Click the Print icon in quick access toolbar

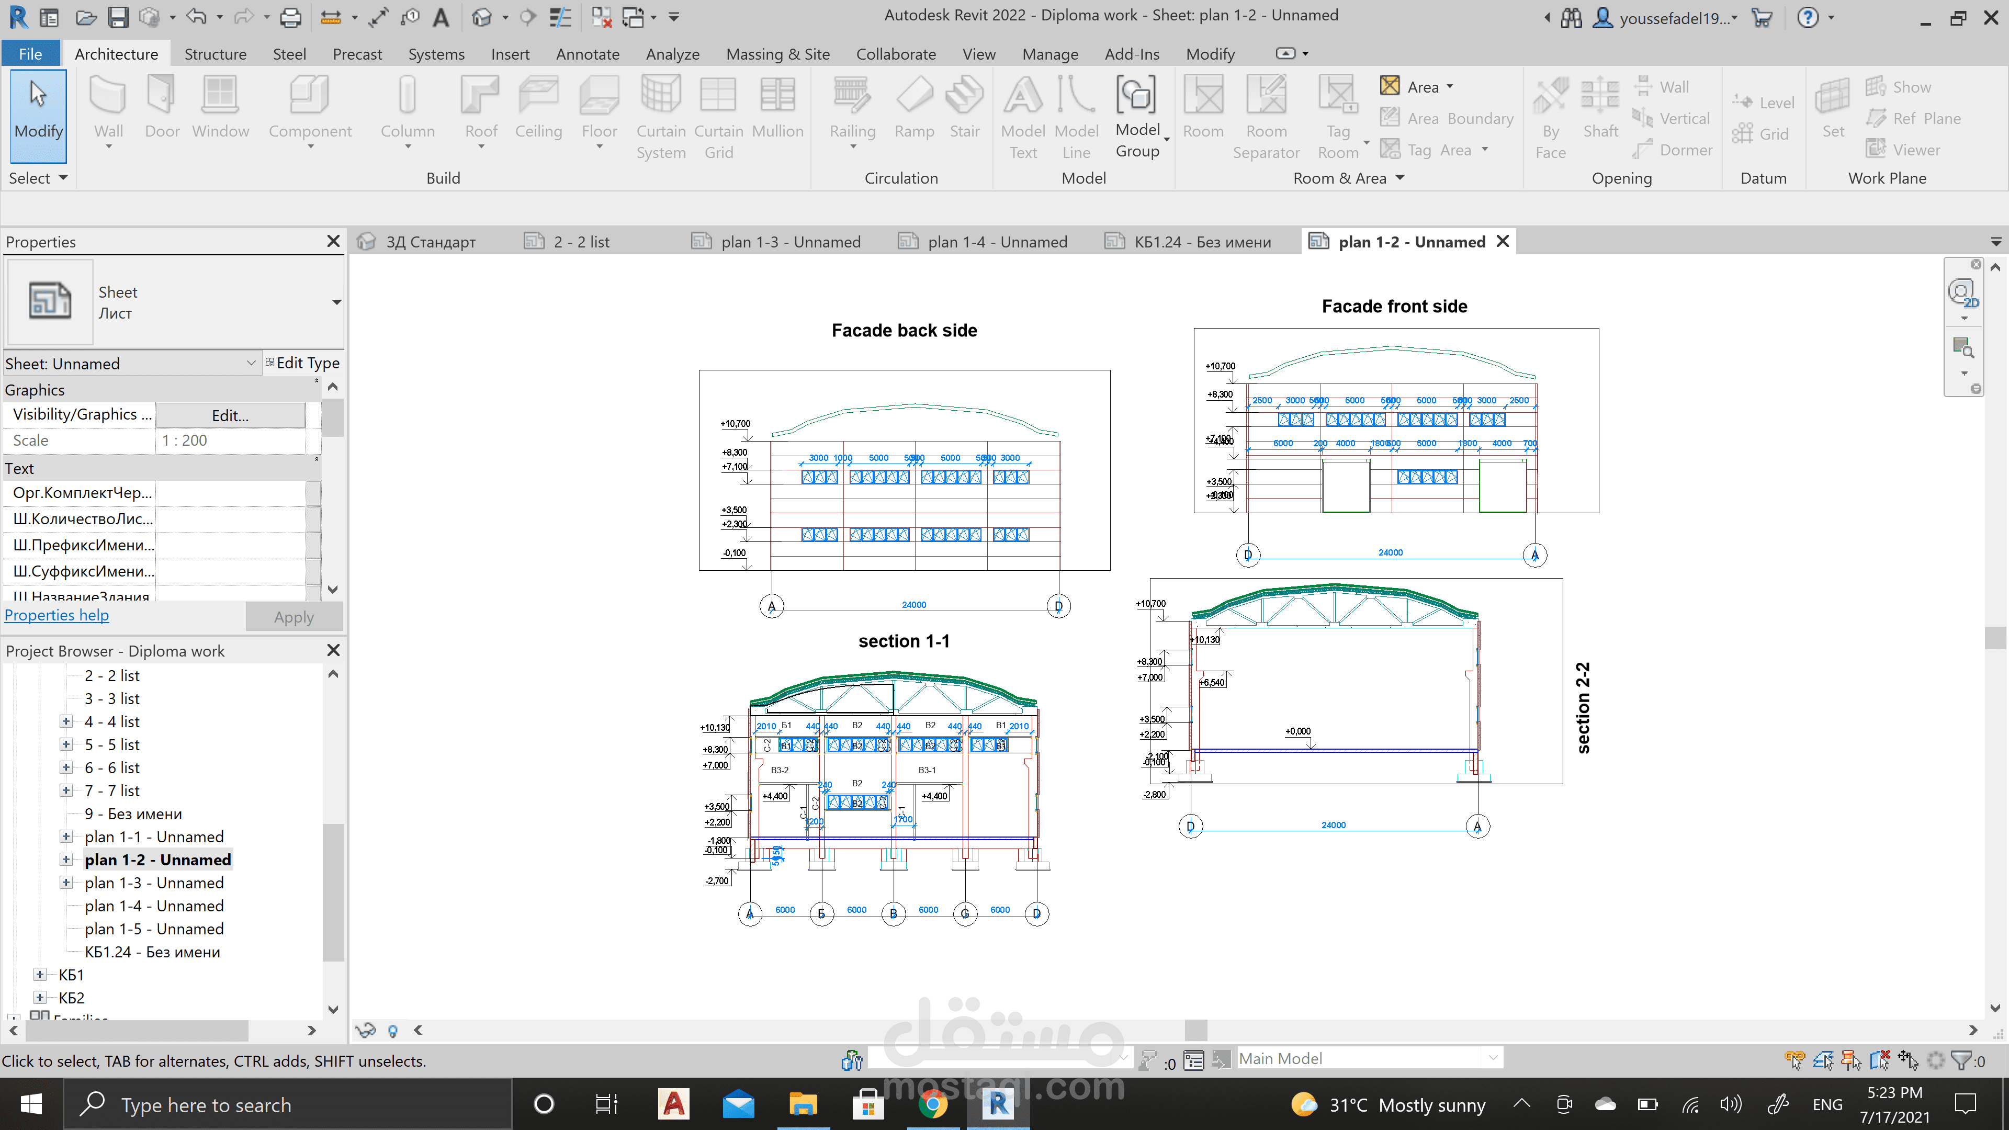pos(291,17)
